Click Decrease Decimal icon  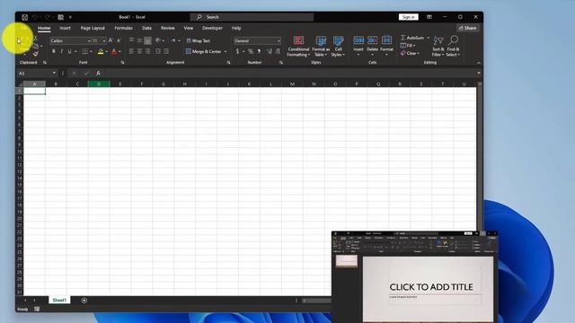[x=278, y=52]
